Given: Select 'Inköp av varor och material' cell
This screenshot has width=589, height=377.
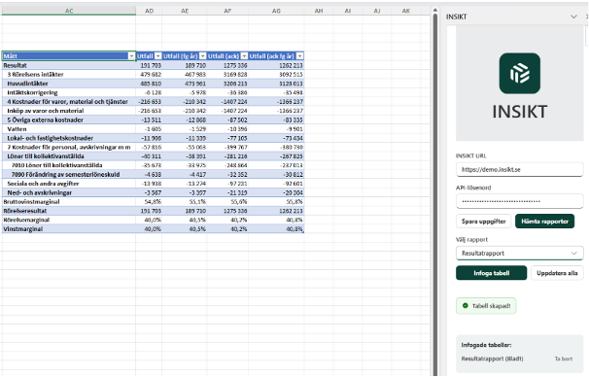Looking at the screenshot, I should [69, 111].
